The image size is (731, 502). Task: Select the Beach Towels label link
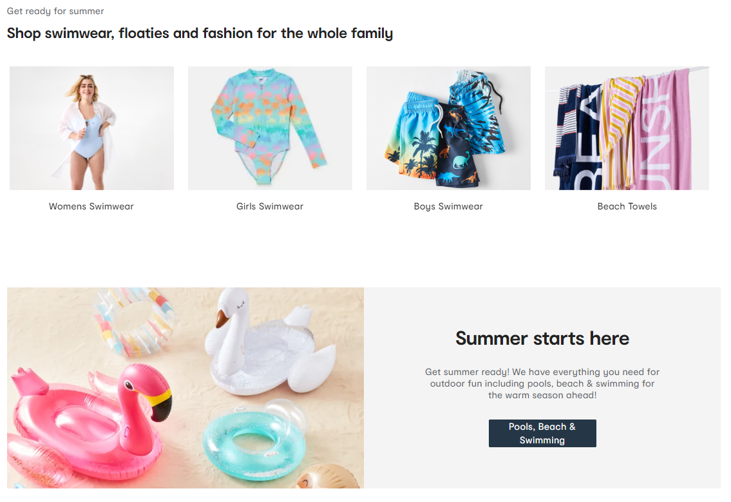pos(627,206)
